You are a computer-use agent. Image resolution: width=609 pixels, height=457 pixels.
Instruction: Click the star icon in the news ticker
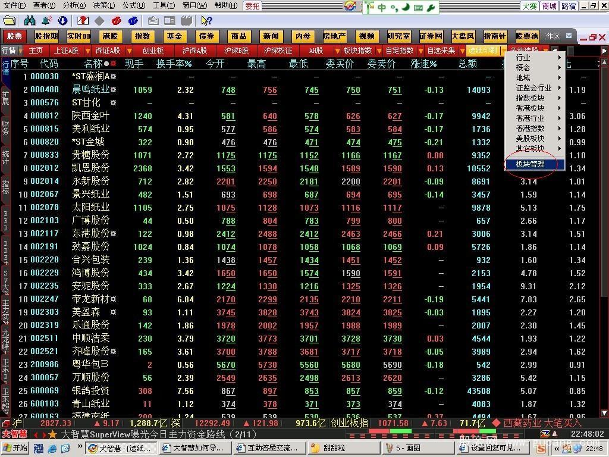point(52,434)
